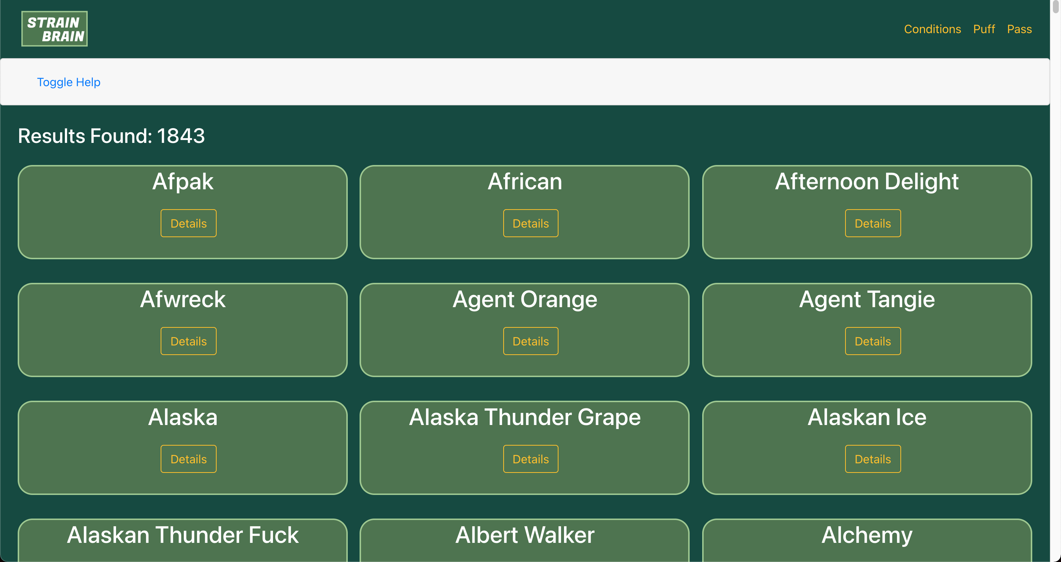Viewport: 1061px width, 562px height.
Task: View Agent Orange Details
Action: click(x=530, y=341)
